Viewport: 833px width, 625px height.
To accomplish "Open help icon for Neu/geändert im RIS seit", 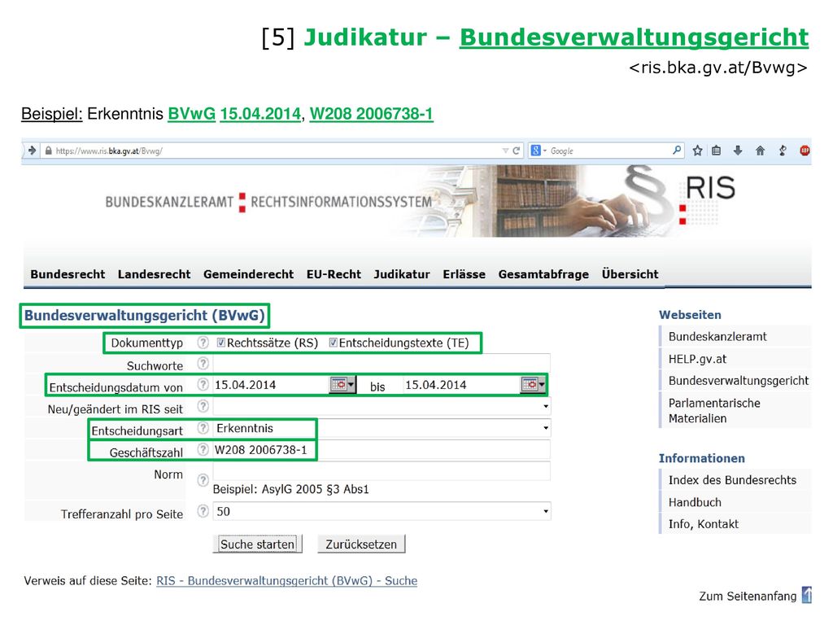I will click(x=203, y=407).
